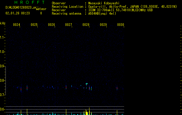Click the 0025 time marker
The image size is (182, 115).
tap(34, 25)
